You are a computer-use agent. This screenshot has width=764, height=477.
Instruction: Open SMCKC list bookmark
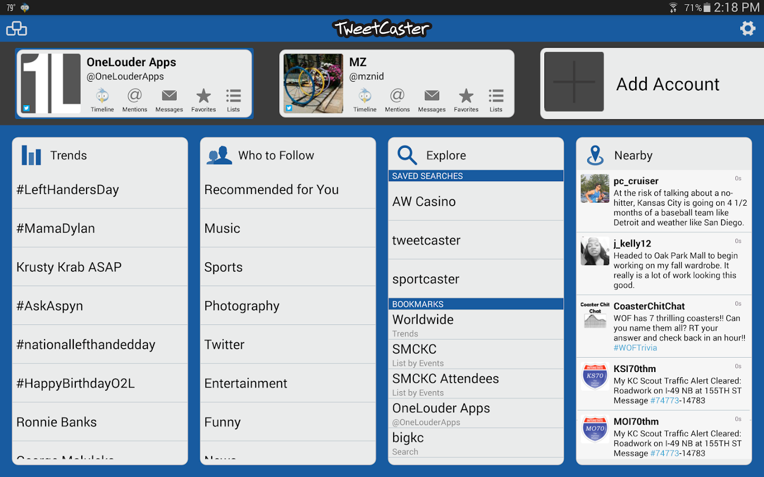tap(476, 355)
